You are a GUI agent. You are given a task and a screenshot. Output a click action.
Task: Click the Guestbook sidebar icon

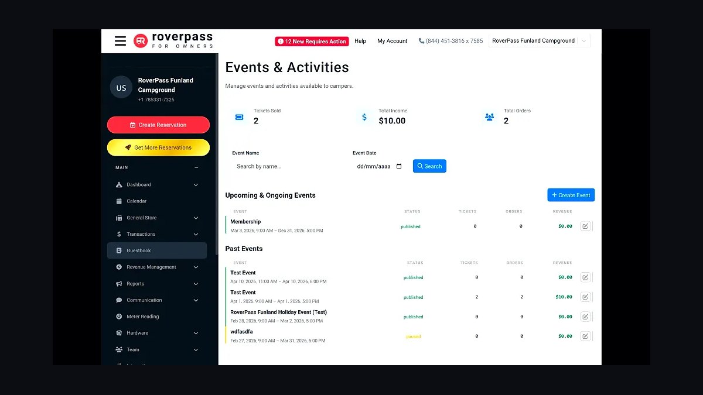pos(119,250)
